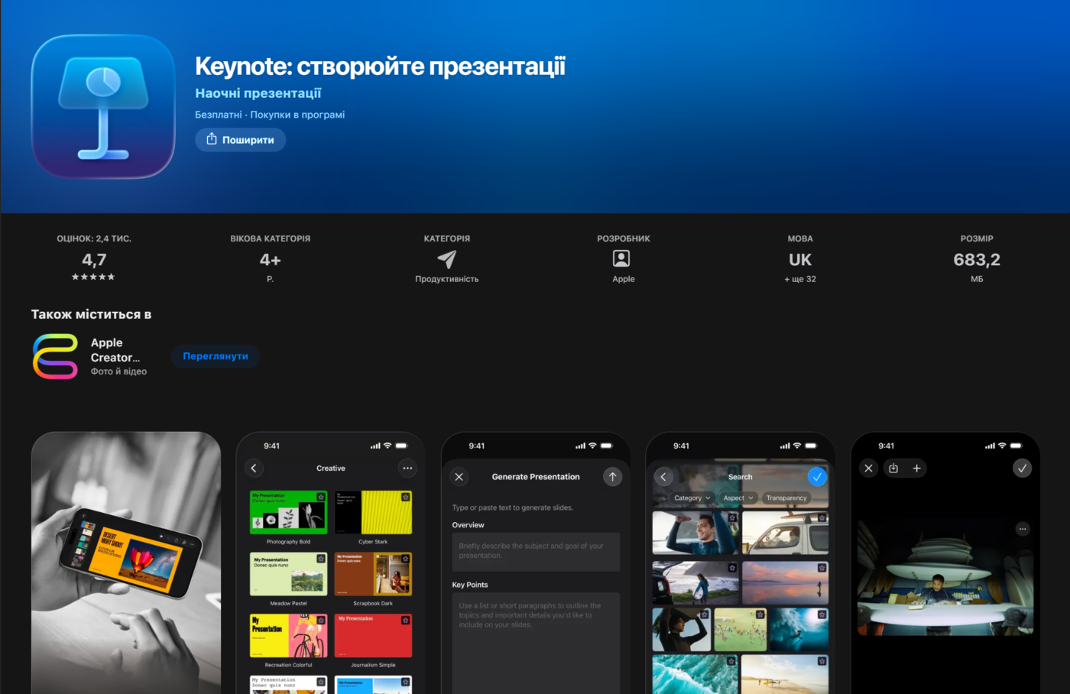Image resolution: width=1070 pixels, height=694 pixels.
Task: Click the plus icon in last screenshot
Action: coord(916,468)
